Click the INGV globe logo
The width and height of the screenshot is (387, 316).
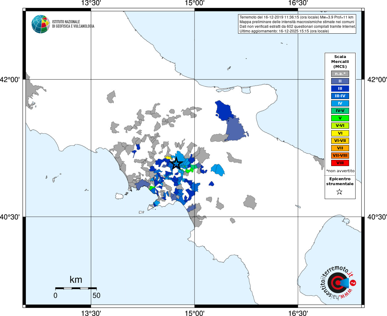[41, 24]
